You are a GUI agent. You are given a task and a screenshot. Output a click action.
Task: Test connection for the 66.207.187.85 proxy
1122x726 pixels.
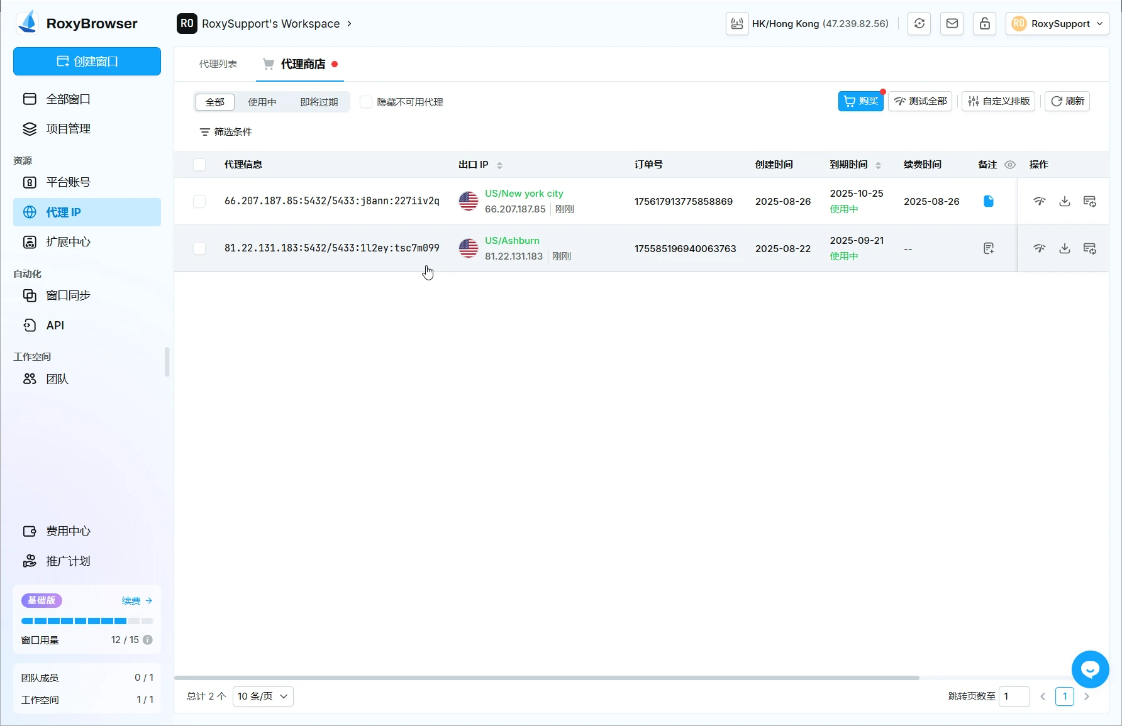[1039, 201]
